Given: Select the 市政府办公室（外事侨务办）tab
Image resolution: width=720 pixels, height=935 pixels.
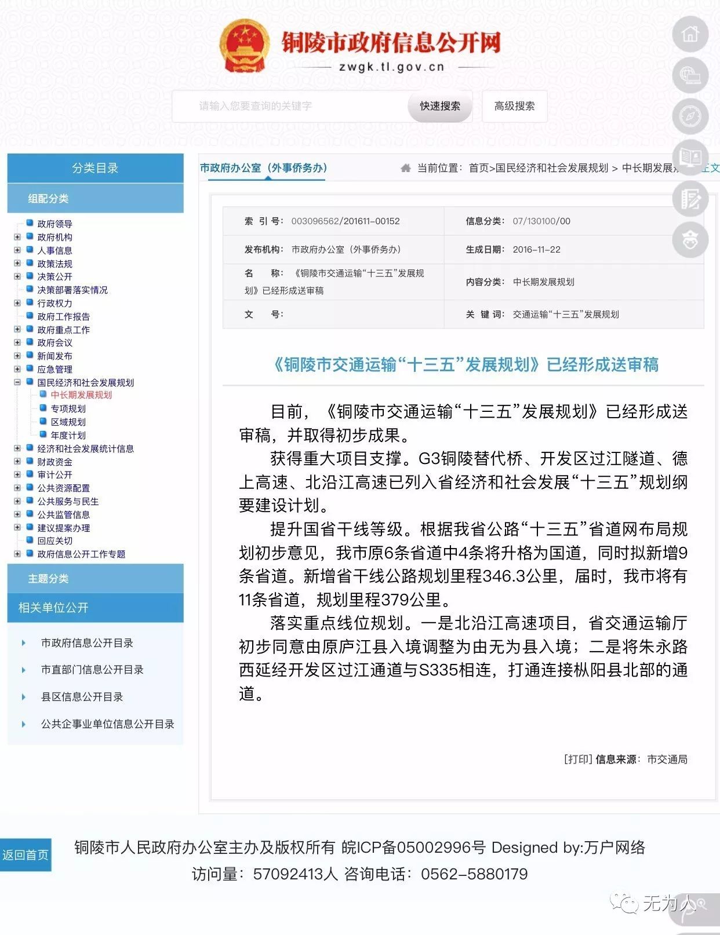Looking at the screenshot, I should pos(264,168).
